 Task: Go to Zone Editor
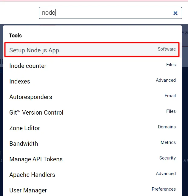[93, 128]
